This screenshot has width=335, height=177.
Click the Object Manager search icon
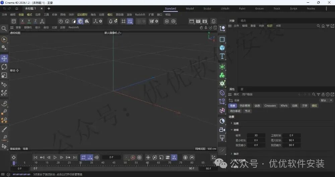318,26
